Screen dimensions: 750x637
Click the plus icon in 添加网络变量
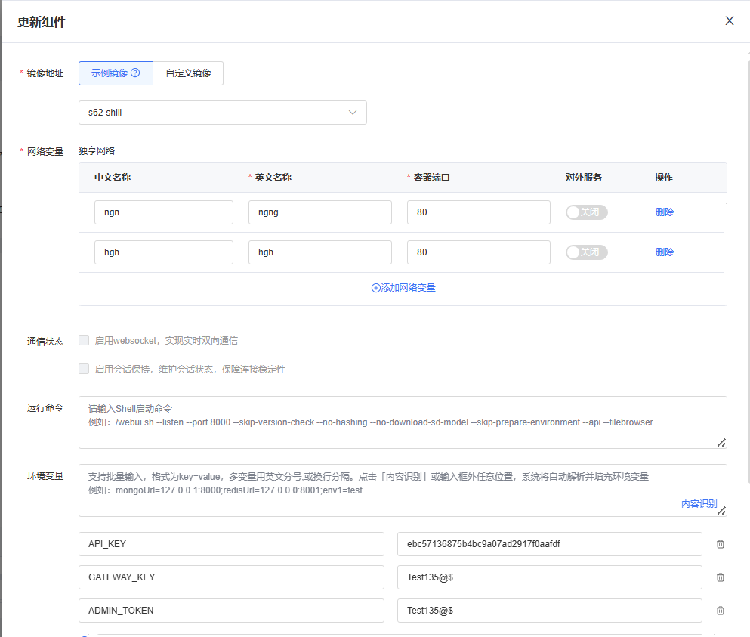[375, 288]
